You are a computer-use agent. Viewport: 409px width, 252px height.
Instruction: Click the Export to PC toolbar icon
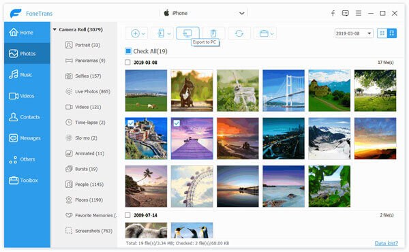tap(187, 33)
